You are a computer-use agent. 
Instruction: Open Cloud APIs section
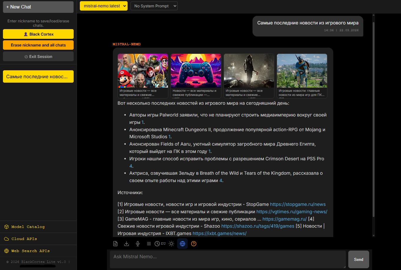coord(24,239)
